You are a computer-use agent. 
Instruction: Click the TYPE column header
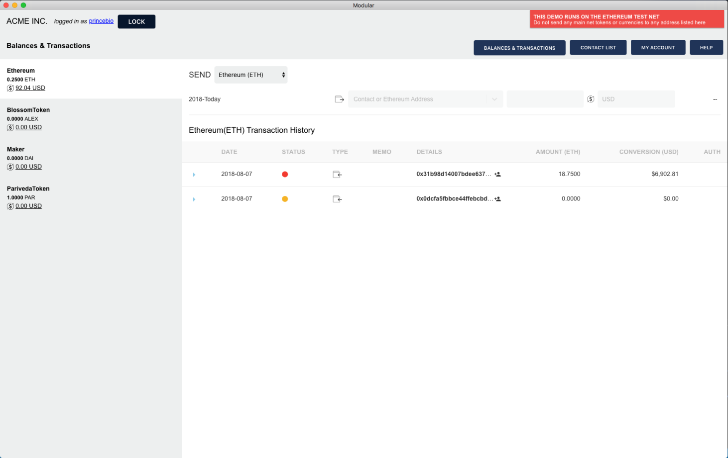coord(340,152)
